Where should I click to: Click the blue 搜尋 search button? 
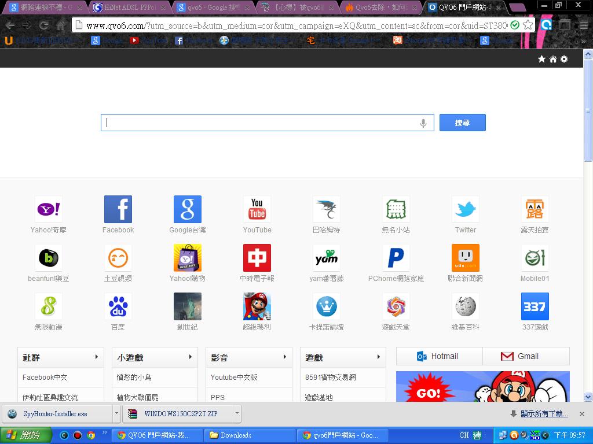click(x=463, y=123)
